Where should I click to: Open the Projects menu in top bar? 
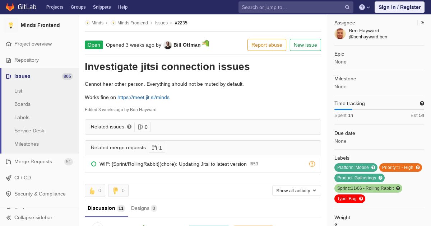pos(55,7)
